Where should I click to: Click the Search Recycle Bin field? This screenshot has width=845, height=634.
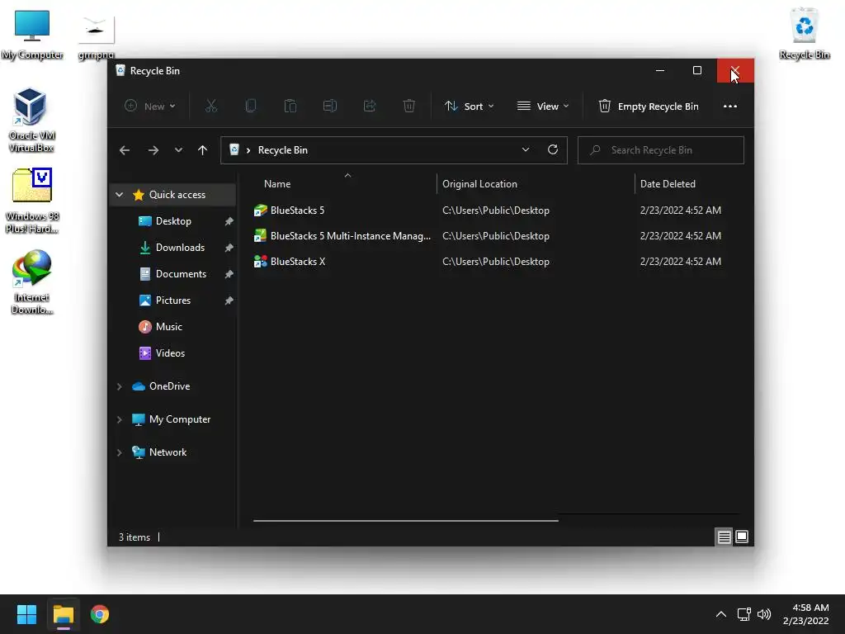(661, 150)
